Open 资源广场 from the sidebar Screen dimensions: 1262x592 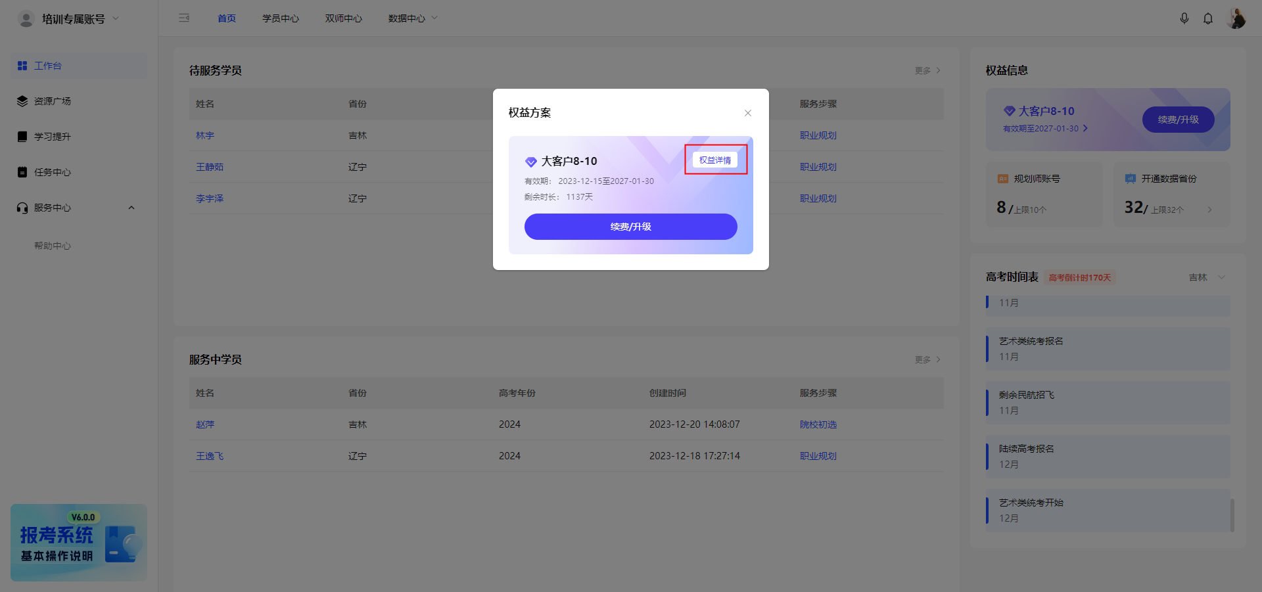[53, 101]
